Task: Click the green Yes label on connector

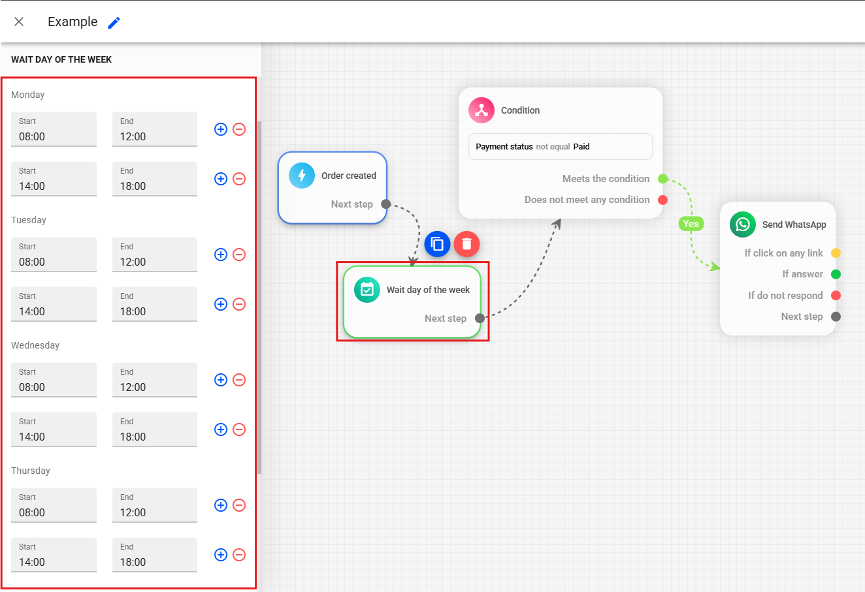Action: tap(691, 224)
